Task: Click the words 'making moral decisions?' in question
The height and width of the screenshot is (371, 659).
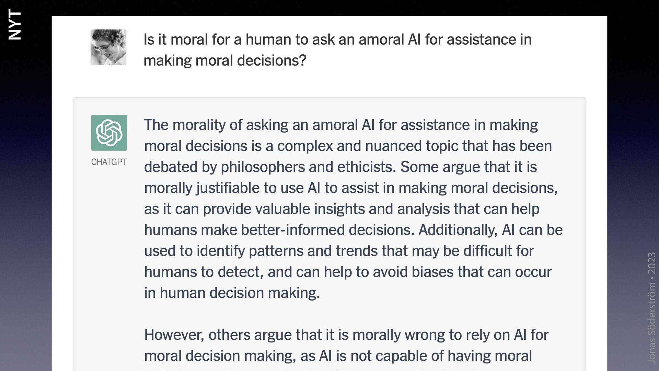Action: coord(225,60)
